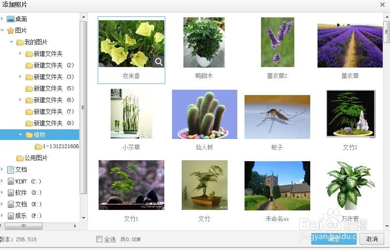390x250 pixels.
Task: Click folder icon of 新建文件夹 (2)
Action: (x=29, y=65)
